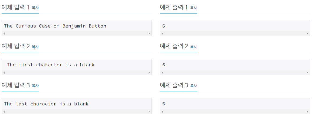
Task: Copy example output 3 via 복사 link
Action: click(x=193, y=86)
